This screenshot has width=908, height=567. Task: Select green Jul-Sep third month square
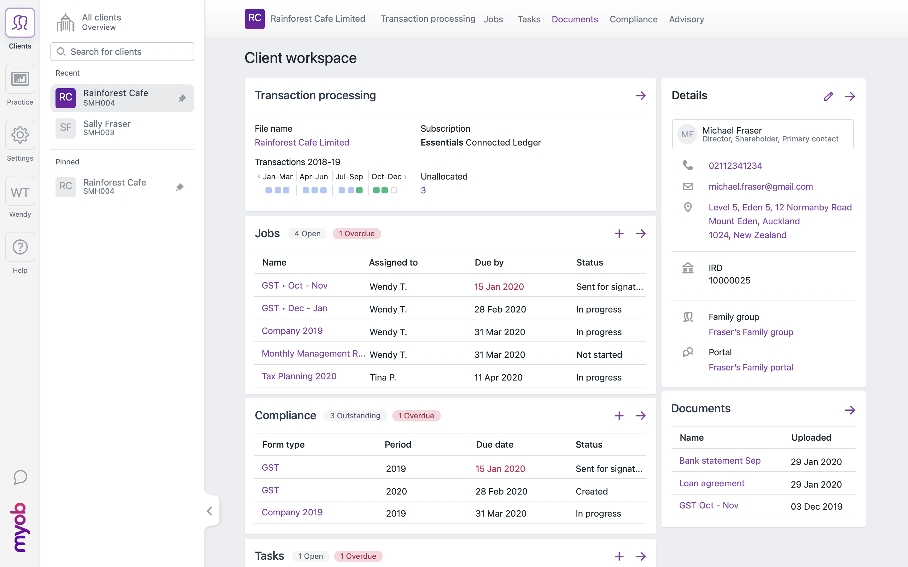click(359, 191)
